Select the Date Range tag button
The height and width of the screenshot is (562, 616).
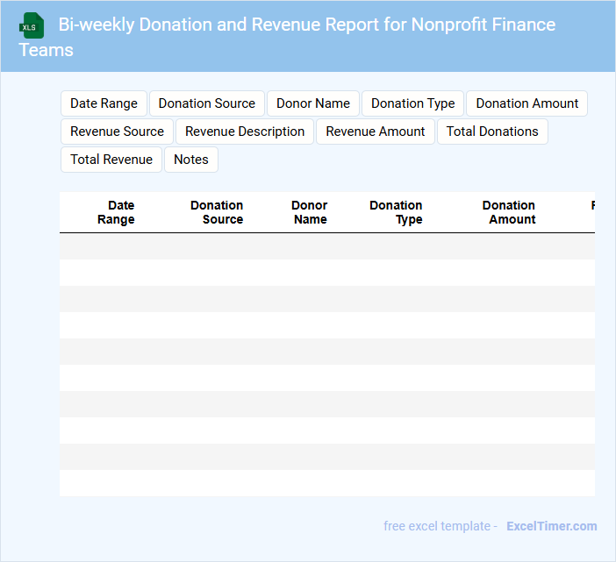[104, 103]
